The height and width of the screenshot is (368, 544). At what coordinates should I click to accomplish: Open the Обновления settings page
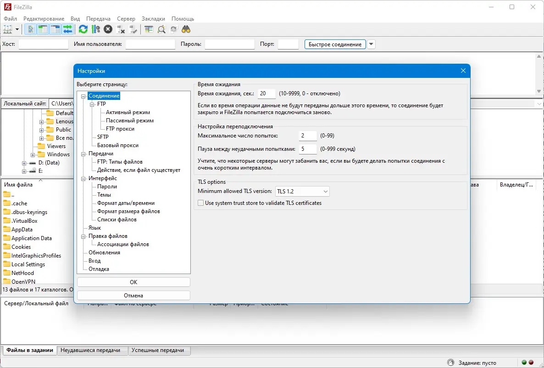pyautogui.click(x=105, y=253)
